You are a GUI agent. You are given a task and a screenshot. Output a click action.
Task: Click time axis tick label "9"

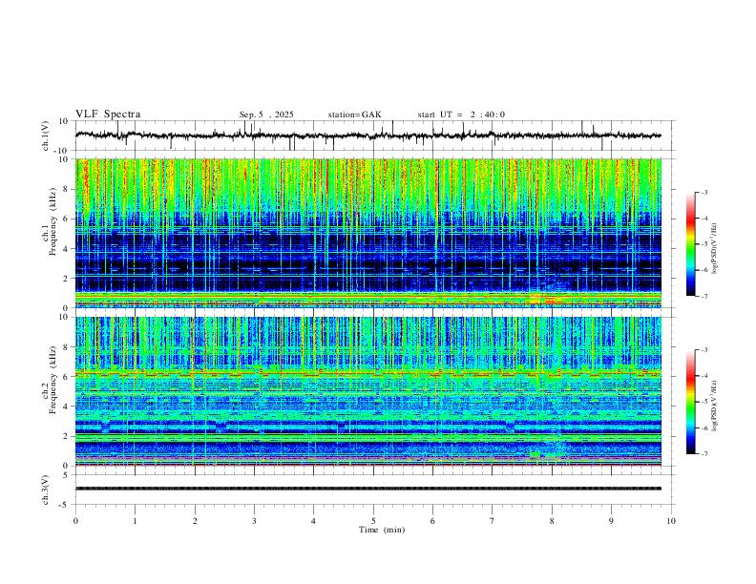(611, 521)
